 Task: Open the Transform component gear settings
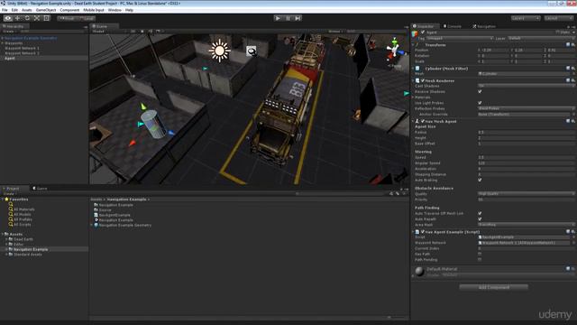tap(572, 44)
